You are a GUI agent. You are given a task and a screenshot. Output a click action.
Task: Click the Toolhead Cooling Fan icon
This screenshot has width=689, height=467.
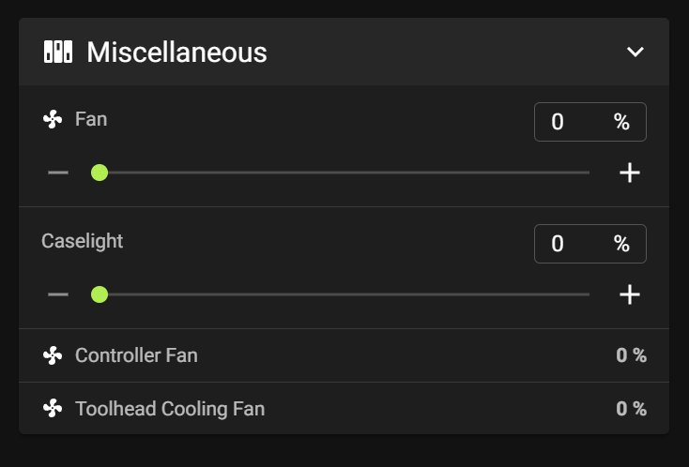[53, 409]
